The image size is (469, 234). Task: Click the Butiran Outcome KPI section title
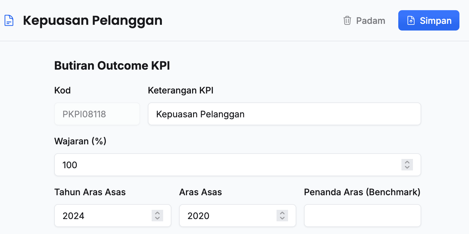(112, 66)
